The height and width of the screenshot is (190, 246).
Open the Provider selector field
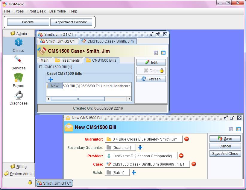[x=141, y=156]
